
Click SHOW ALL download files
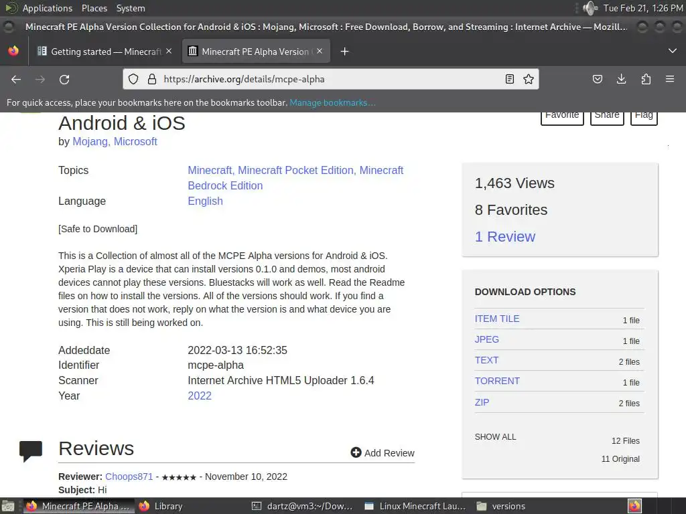495,436
